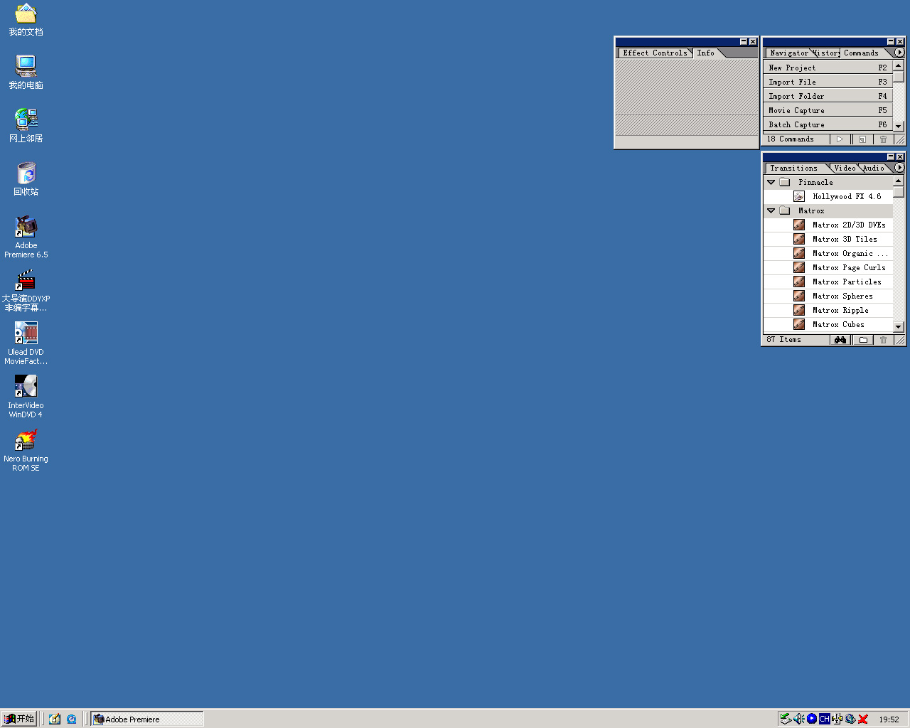The height and width of the screenshot is (728, 910).
Task: Click the Movie Capture F5 command button
Action: tap(828, 110)
